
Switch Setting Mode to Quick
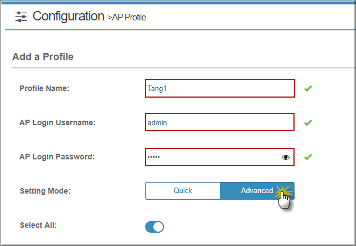pos(183,191)
